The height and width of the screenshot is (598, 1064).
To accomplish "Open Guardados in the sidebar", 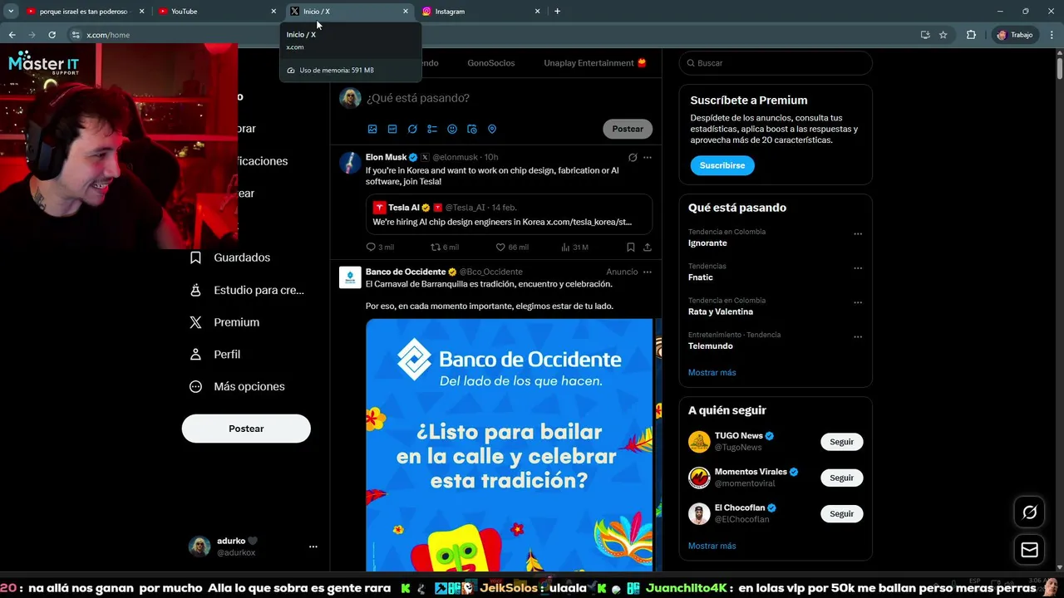I will [230, 257].
